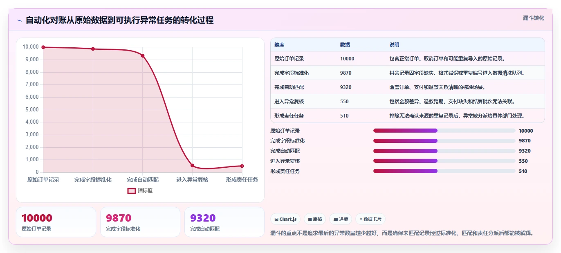Viewport: 561px width, 253px height.
Task: Click the chart point for 原始订单记录
Action: (43, 47)
